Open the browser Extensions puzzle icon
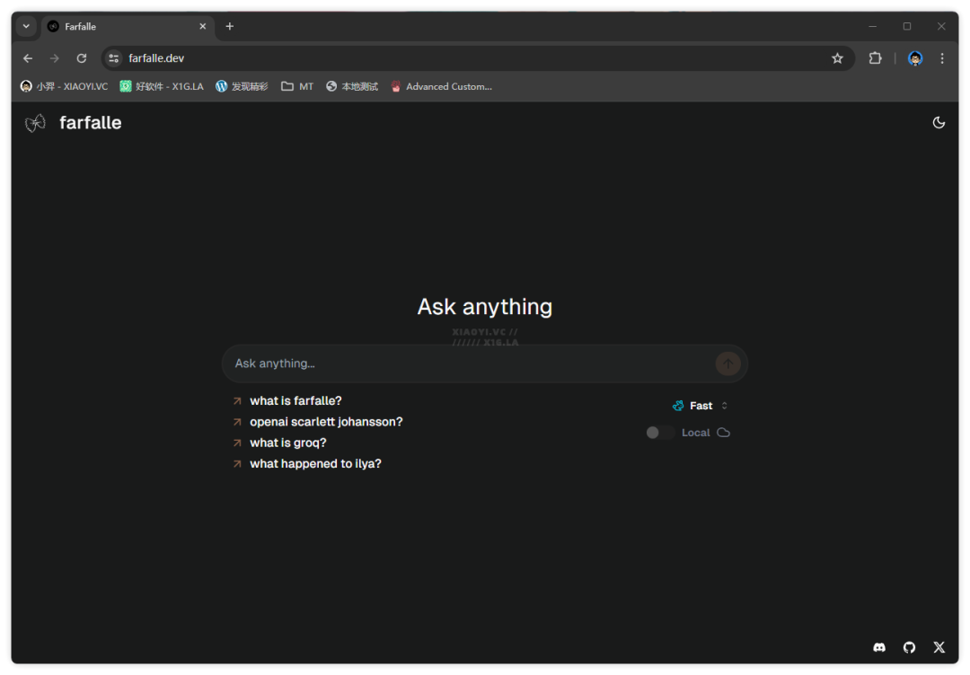The width and height of the screenshot is (970, 675). tap(874, 58)
